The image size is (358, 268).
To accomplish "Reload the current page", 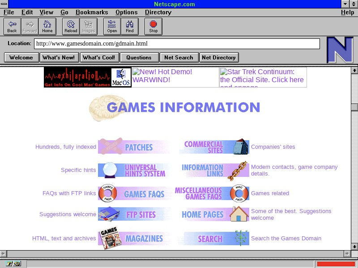I will click(x=71, y=26).
